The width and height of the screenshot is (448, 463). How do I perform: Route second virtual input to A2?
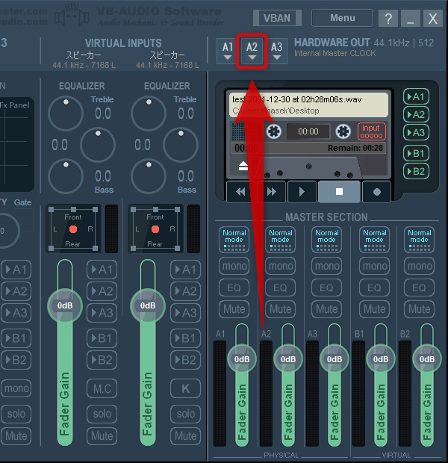pos(185,291)
